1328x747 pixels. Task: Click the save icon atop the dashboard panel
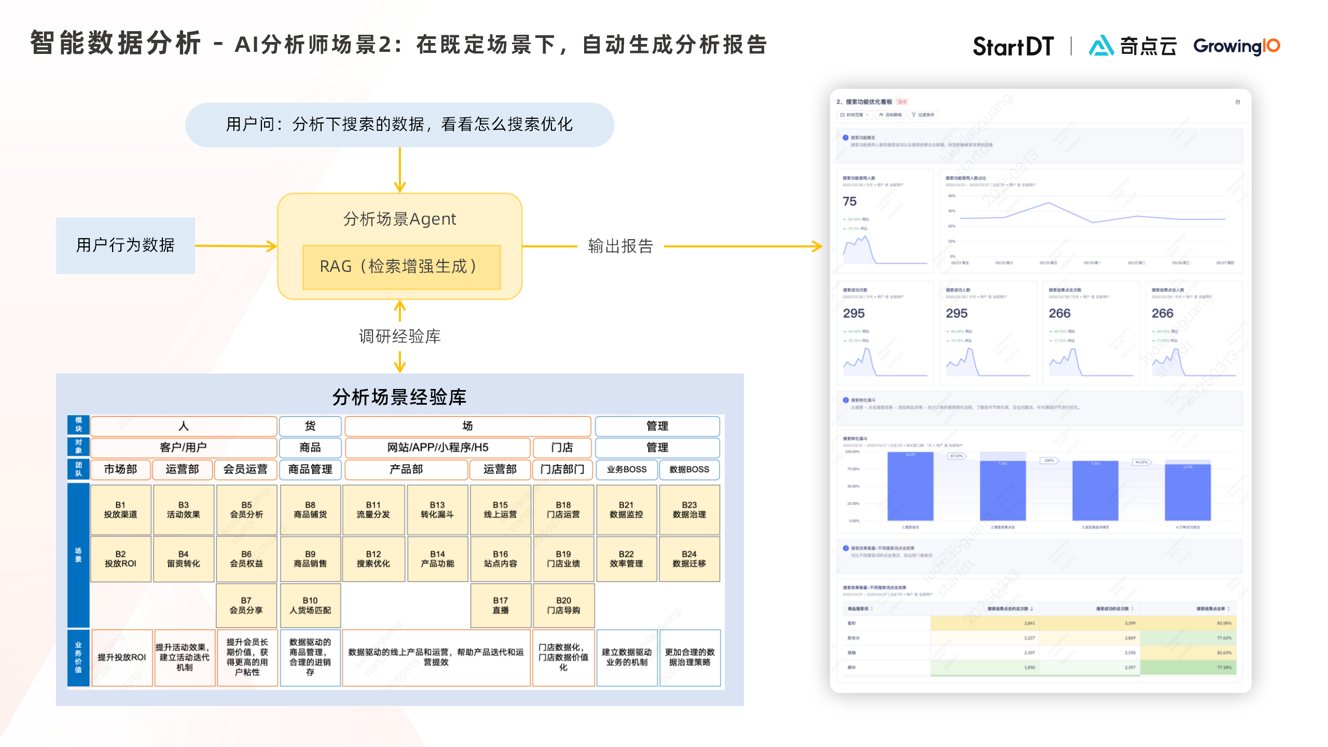pos(1237,102)
